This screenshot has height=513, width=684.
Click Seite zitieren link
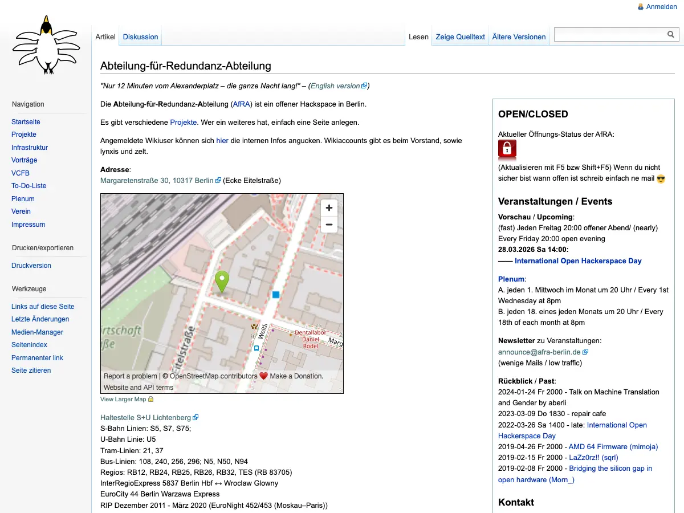(31, 370)
